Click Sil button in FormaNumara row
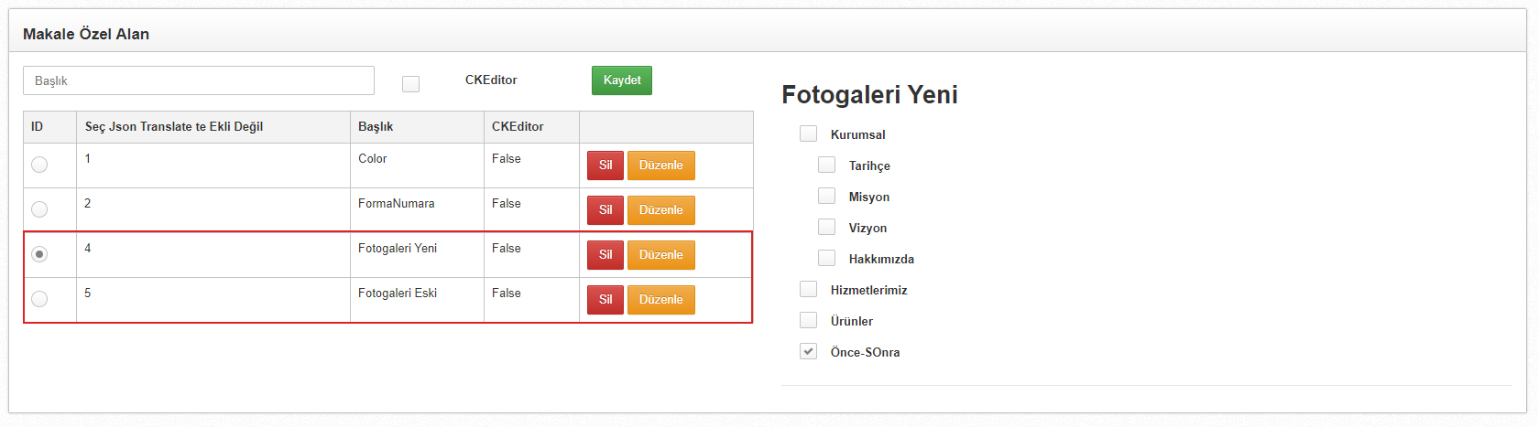 [x=605, y=210]
